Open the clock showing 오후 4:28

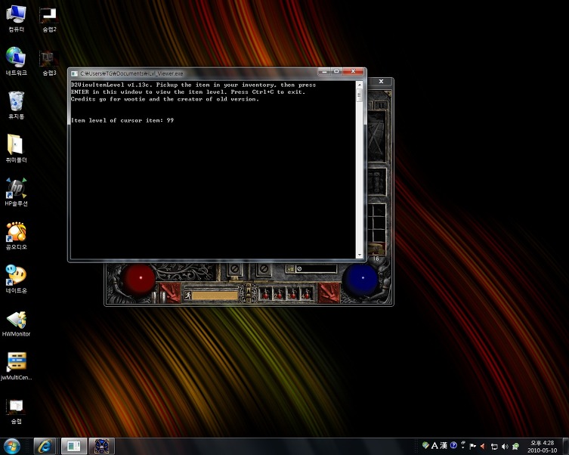coord(542,447)
